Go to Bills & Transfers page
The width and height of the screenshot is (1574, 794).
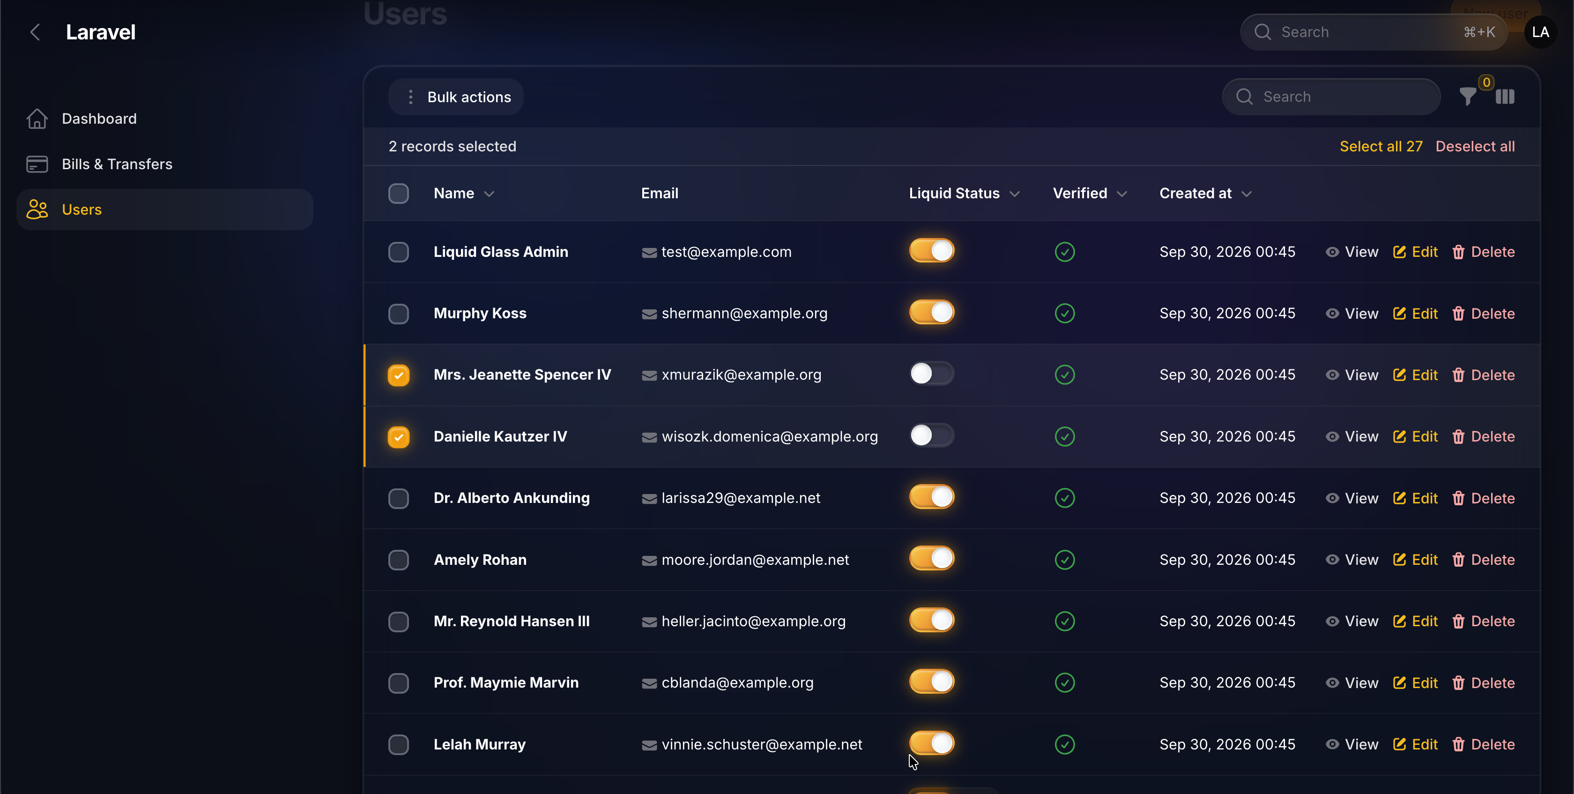pyautogui.click(x=165, y=165)
